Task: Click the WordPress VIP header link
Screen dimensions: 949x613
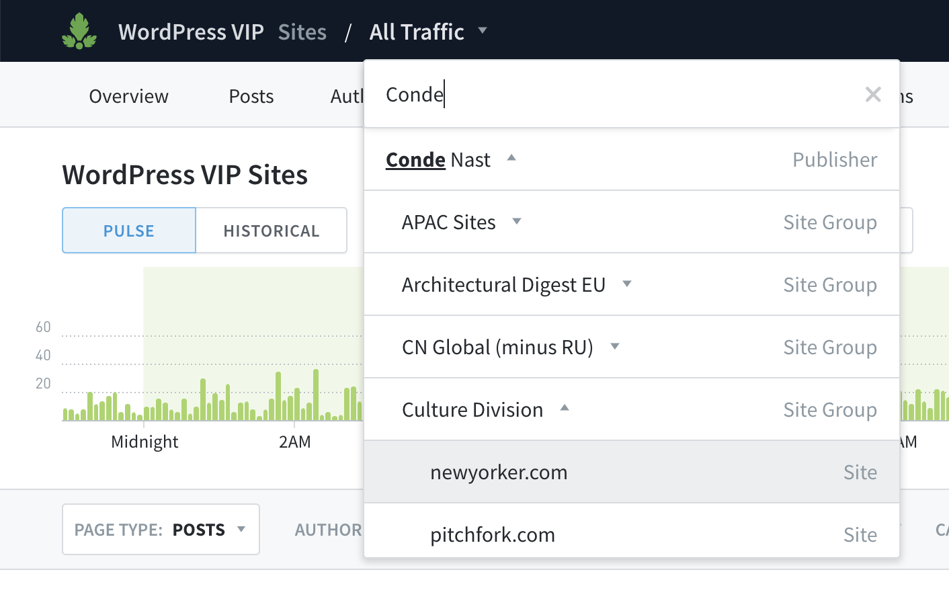Action: (x=191, y=32)
